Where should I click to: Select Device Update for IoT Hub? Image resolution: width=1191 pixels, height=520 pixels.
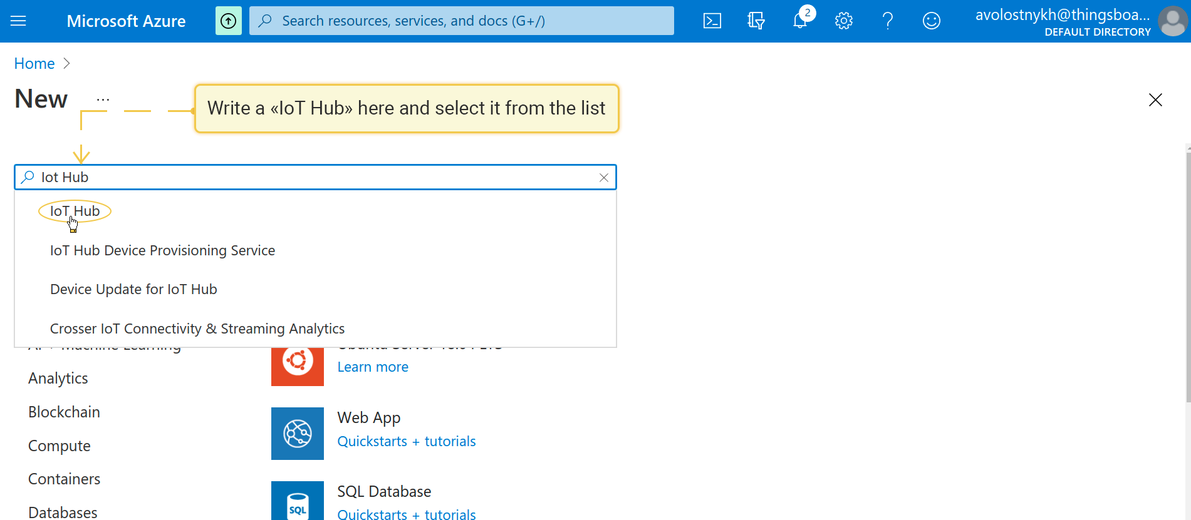tap(133, 290)
